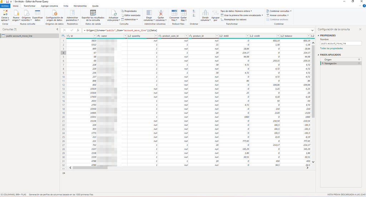The height and width of the screenshot is (197, 366).
Task: Switch to the Transformar tab
Action: (x=29, y=6)
